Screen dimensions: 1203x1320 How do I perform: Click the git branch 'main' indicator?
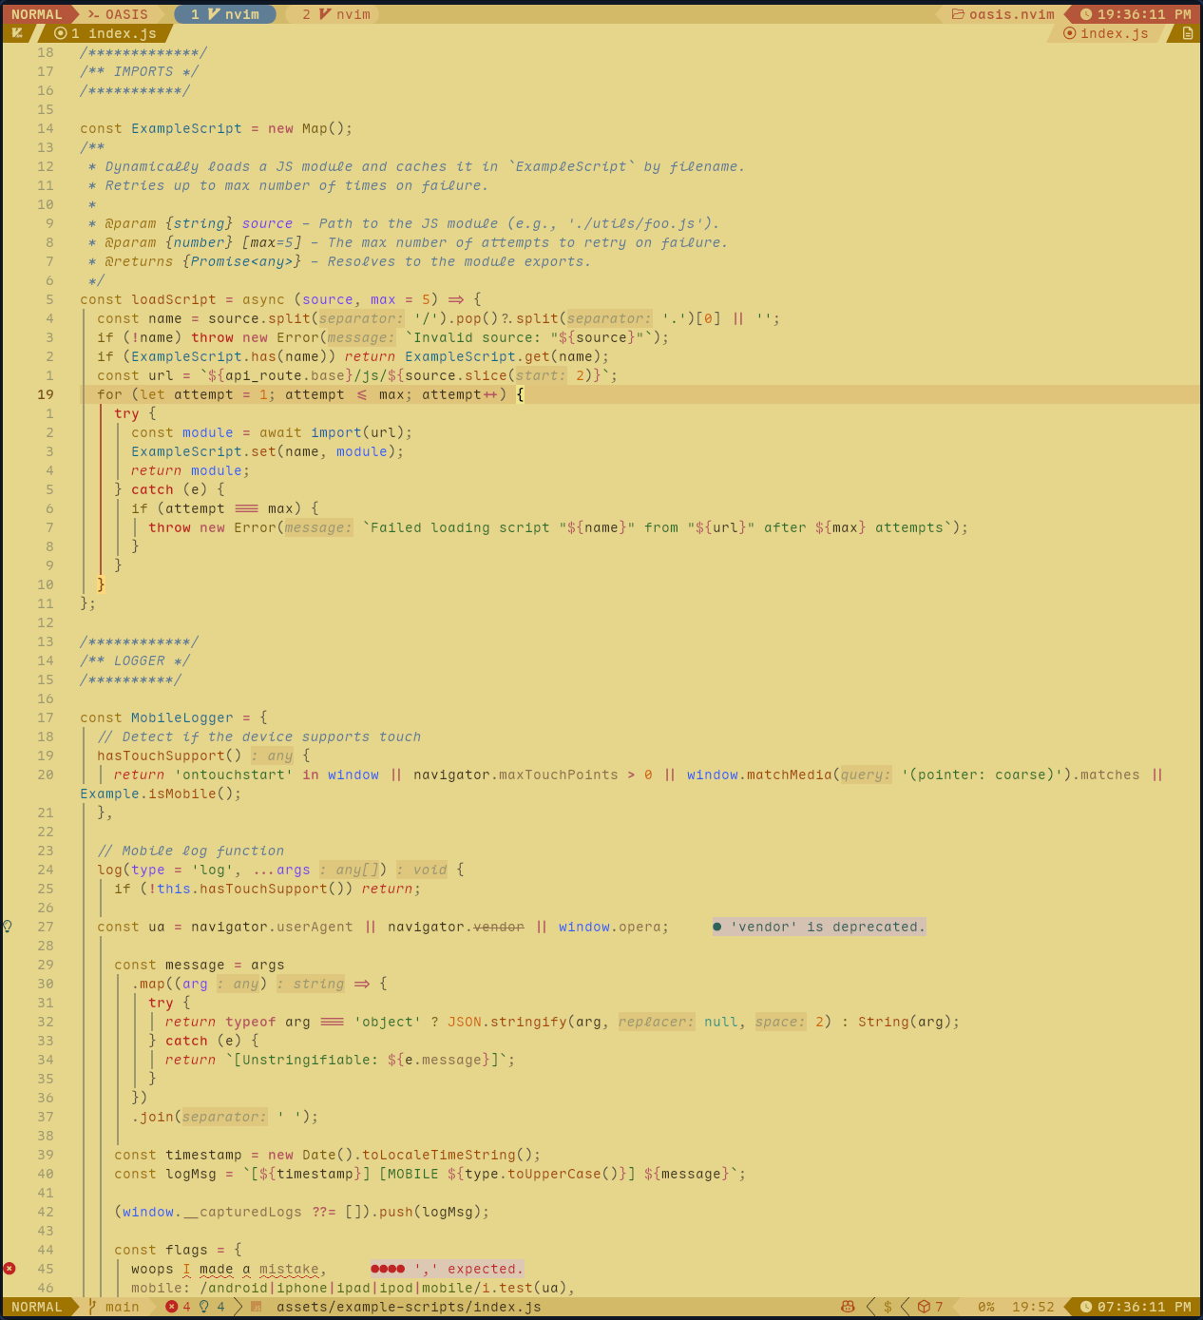(114, 1307)
